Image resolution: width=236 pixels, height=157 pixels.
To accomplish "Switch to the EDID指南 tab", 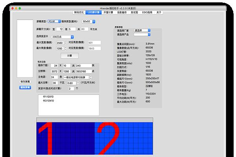I will point(146,13).
